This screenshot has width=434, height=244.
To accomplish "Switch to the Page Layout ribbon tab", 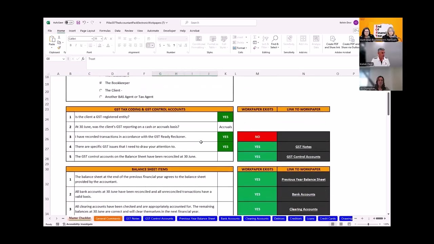I will pyautogui.click(x=87, y=31).
